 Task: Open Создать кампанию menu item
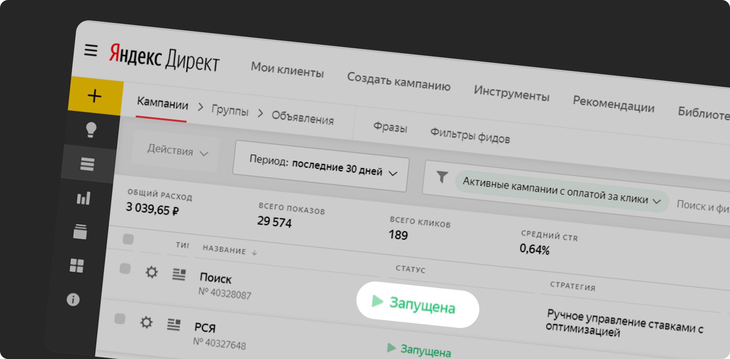(399, 82)
